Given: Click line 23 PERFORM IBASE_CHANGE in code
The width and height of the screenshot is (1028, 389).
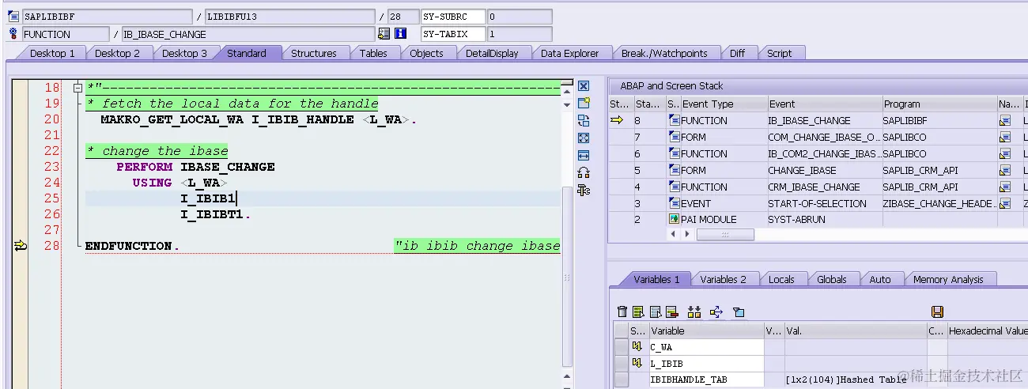Looking at the screenshot, I should pos(195,167).
